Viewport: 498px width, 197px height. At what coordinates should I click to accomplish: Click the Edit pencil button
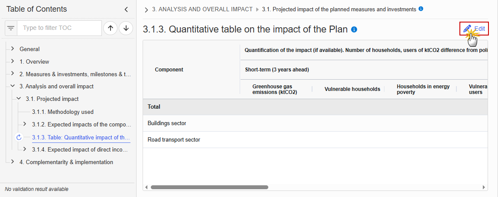pos(474,29)
